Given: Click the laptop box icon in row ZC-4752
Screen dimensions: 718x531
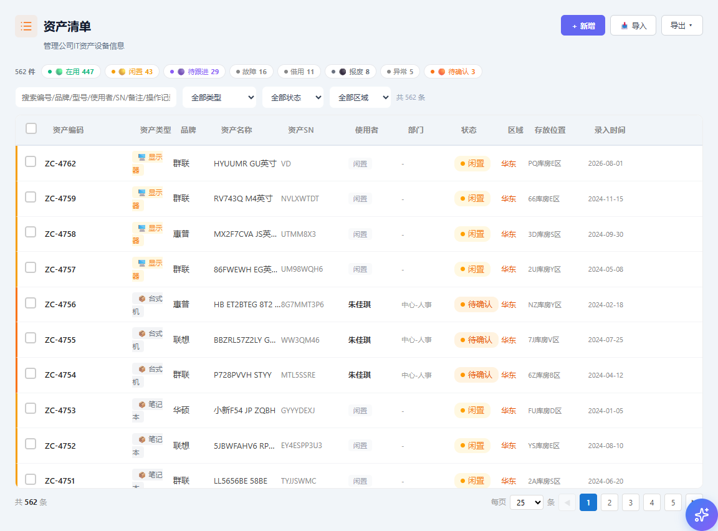Looking at the screenshot, I should [142, 439].
